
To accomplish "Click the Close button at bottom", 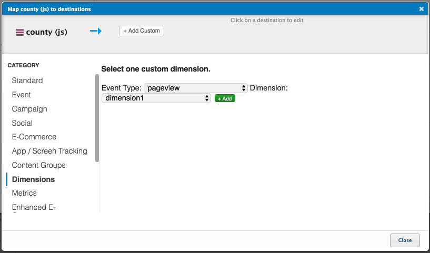I will coord(405,240).
